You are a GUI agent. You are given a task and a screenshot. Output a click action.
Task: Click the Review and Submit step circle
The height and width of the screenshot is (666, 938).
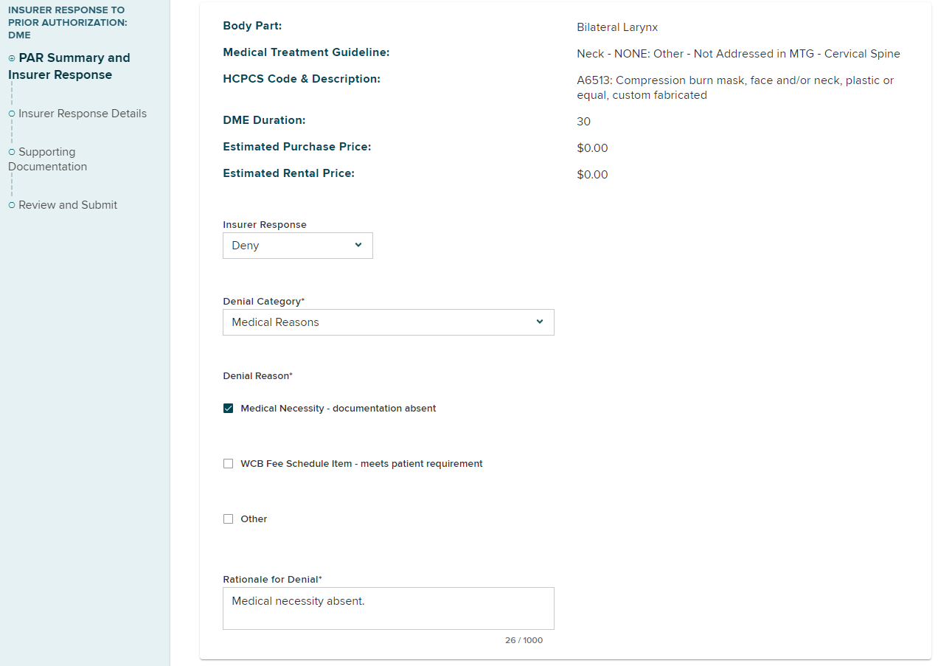coord(12,205)
